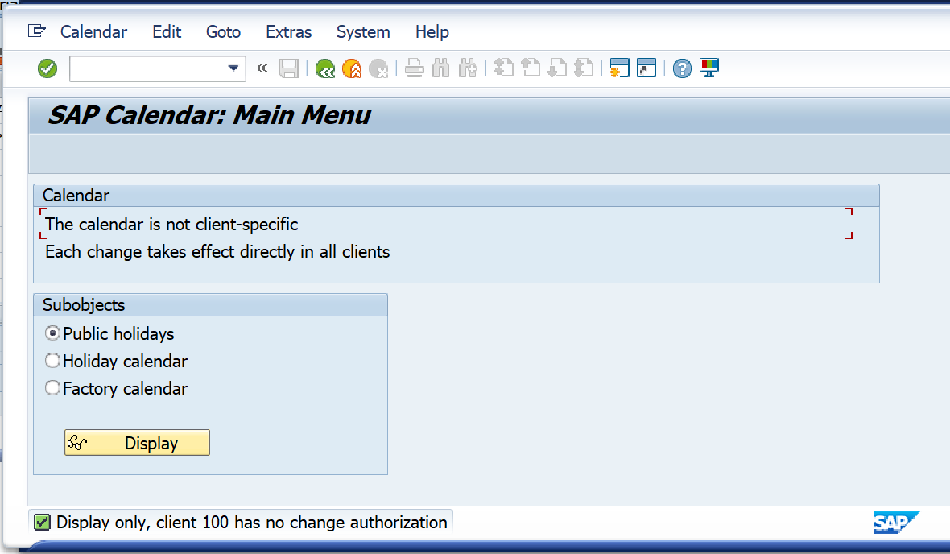Open the Goto menu

click(223, 31)
